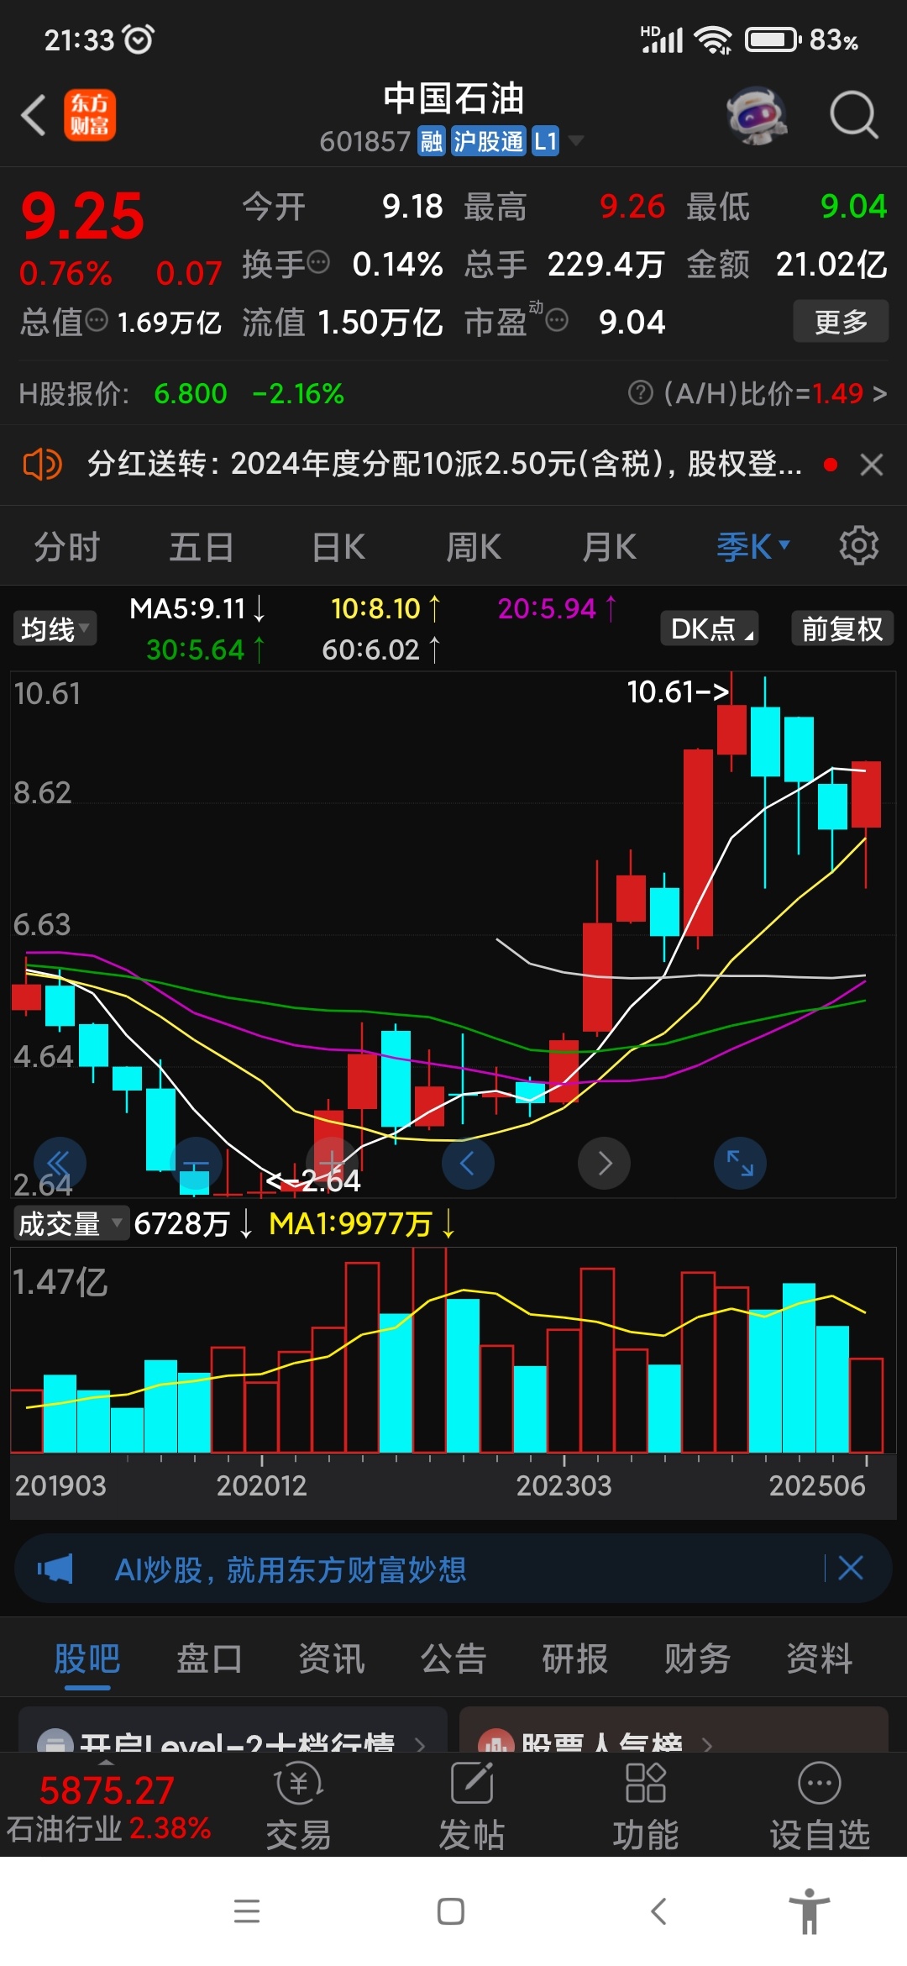Tap the 2.64 low price marker
This screenshot has height=1966, width=907.
pyautogui.click(x=313, y=1180)
